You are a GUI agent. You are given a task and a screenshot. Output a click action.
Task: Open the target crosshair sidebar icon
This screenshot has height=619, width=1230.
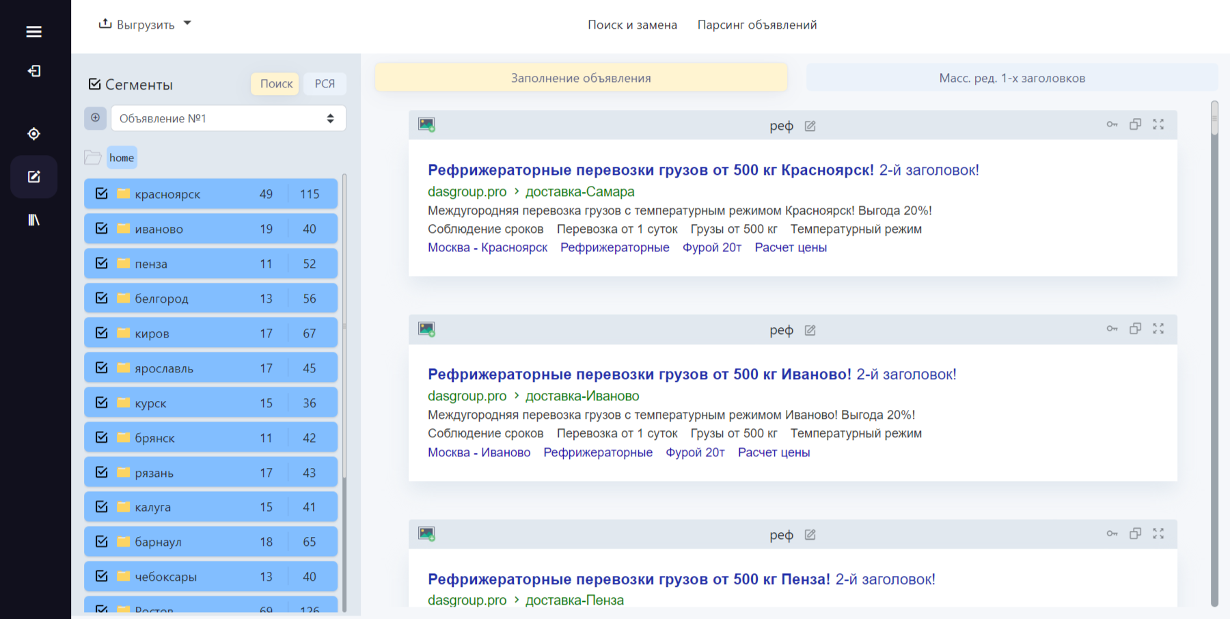(33, 134)
